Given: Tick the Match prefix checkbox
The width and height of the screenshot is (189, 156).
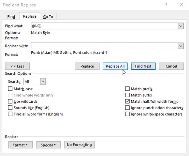Looking at the screenshot, I should coord(127,89).
